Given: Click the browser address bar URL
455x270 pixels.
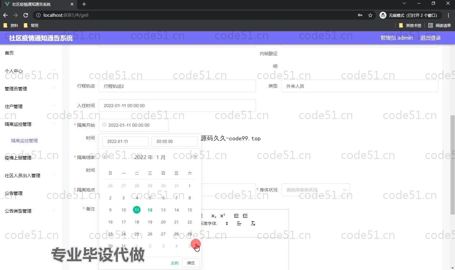Looking at the screenshot, I should tap(66, 15).
